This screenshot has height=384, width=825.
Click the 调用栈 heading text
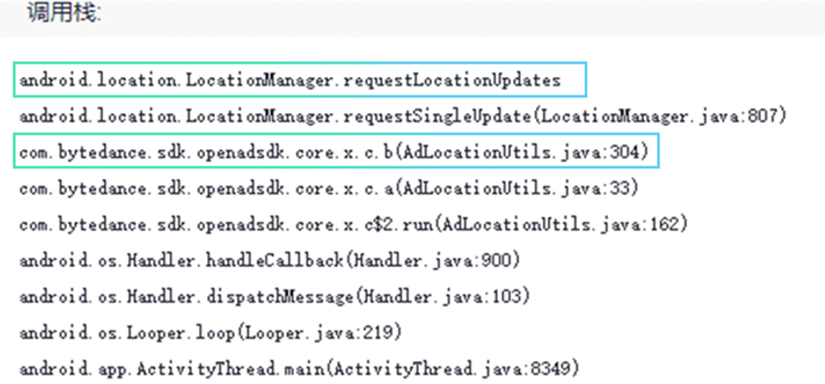click(64, 12)
